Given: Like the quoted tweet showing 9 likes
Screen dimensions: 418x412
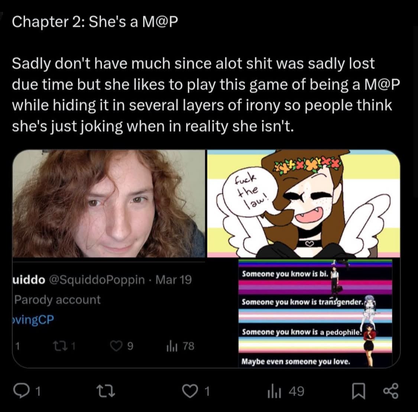Looking at the screenshot, I should click(117, 346).
